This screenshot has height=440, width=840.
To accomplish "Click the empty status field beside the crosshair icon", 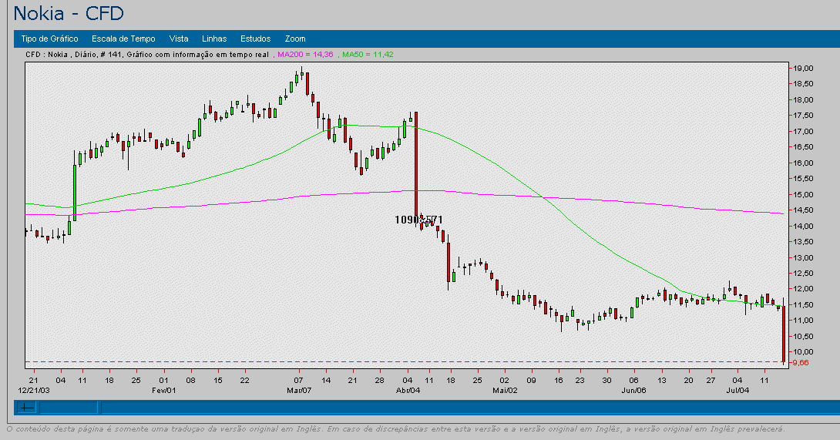I will coord(69,408).
